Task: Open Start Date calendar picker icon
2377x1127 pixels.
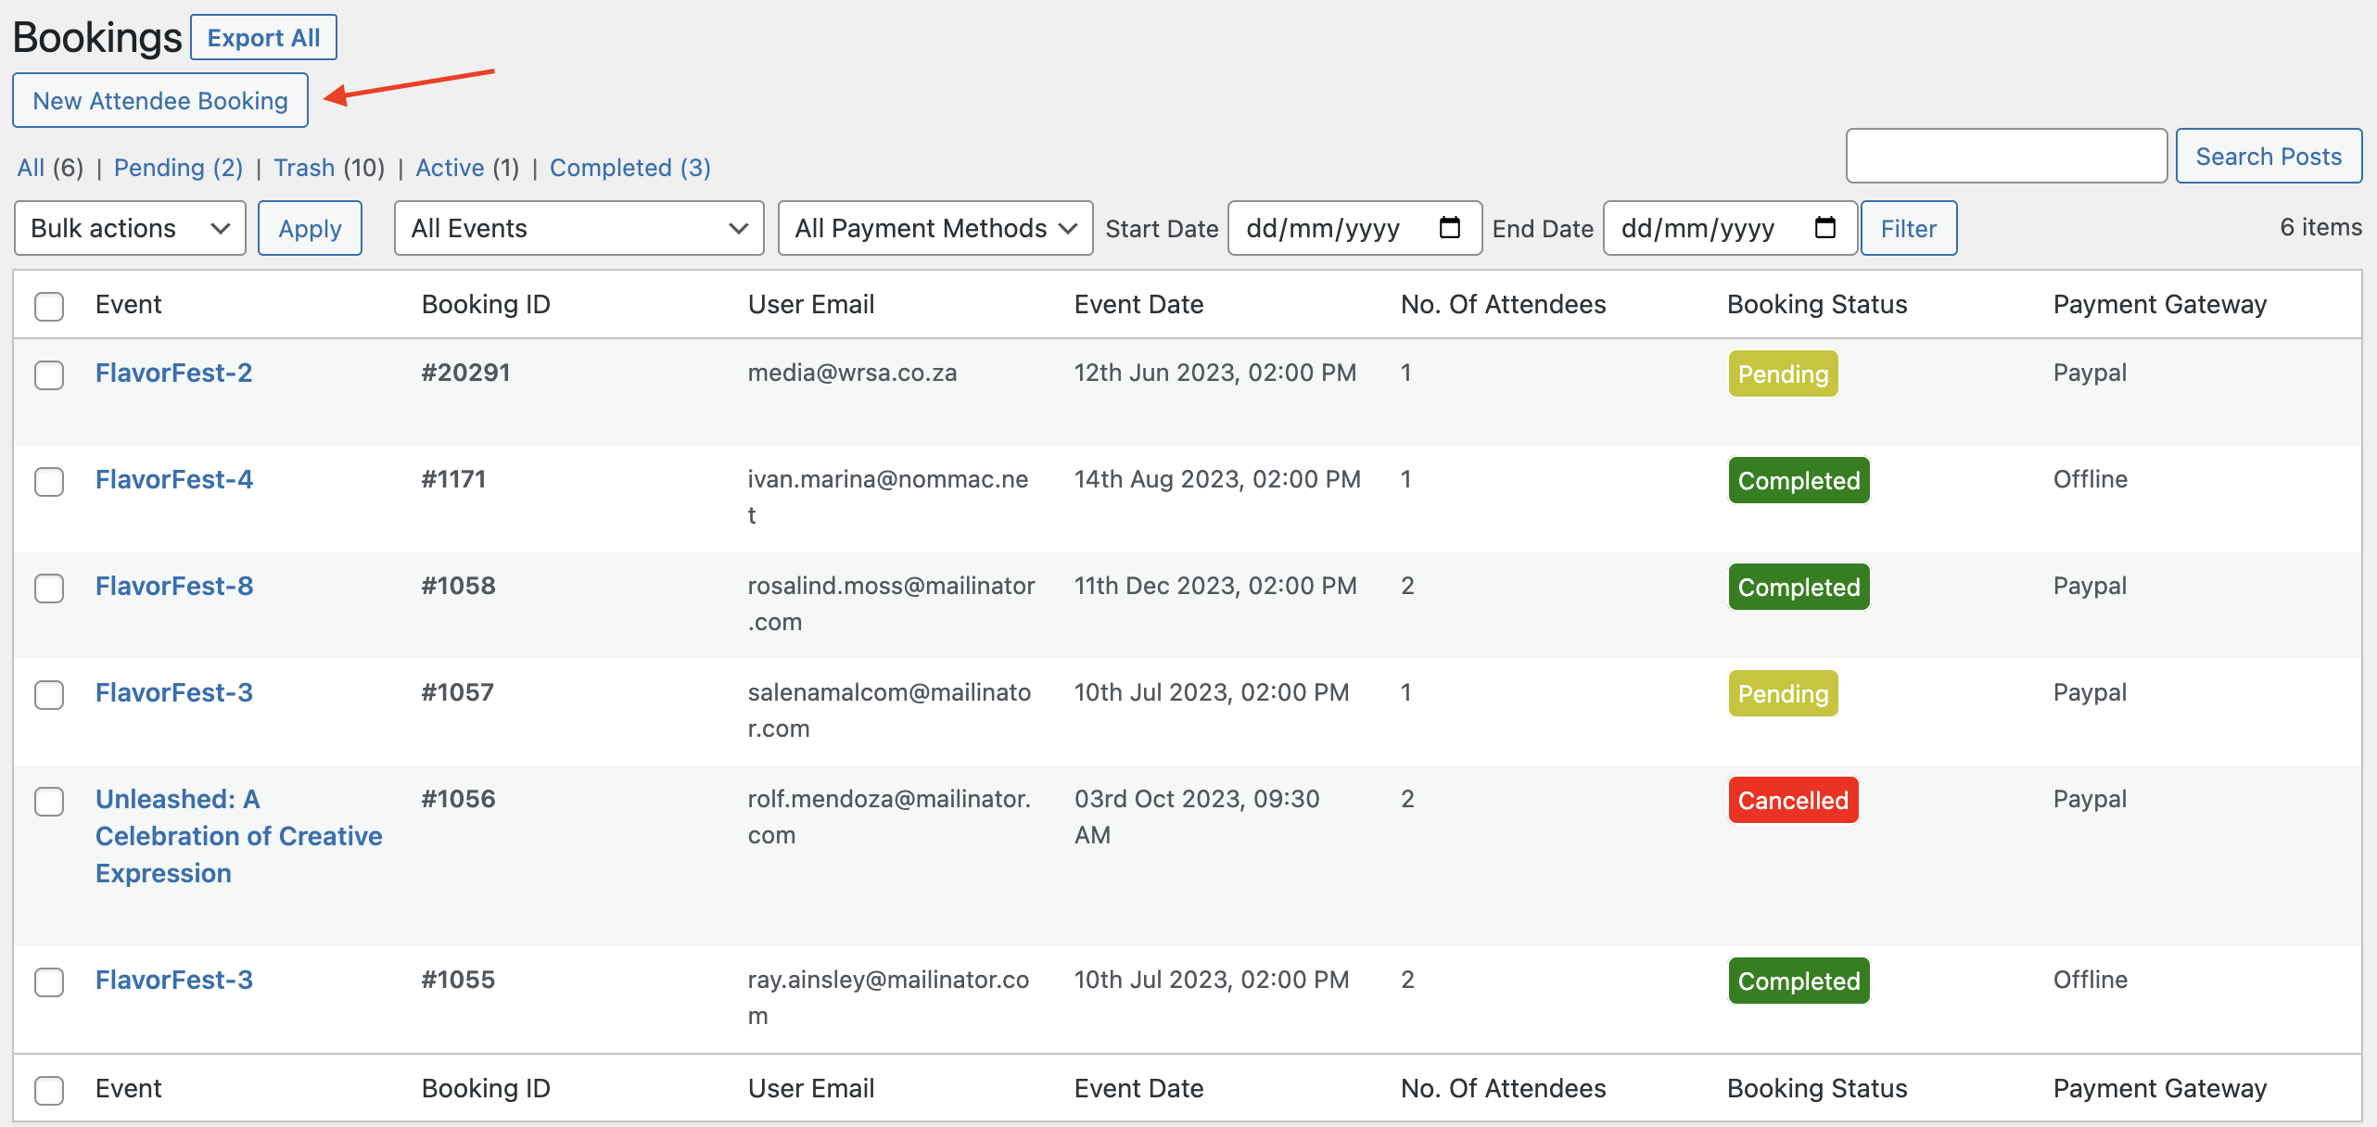Action: tap(1449, 228)
